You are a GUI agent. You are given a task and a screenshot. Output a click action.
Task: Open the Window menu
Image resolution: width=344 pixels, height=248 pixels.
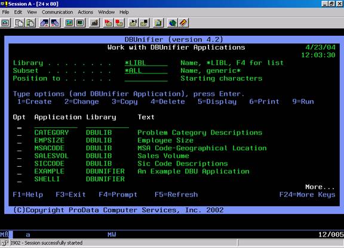pos(106,12)
